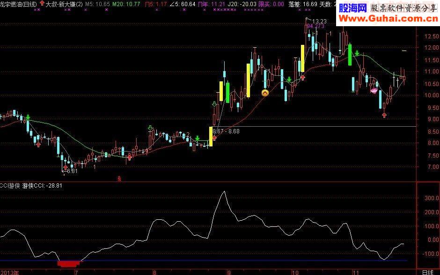The height and width of the screenshot is (275, 440).
Task: Select the M20: 10.77 moving average label
Action: click(126, 4)
